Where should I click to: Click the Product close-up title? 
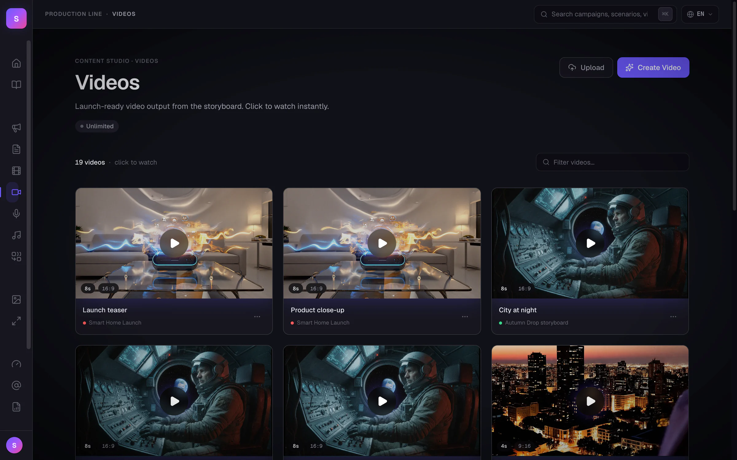point(317,310)
